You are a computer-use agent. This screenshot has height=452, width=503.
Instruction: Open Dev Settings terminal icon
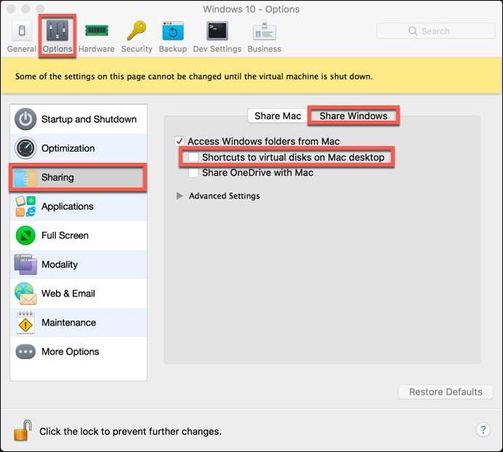217,31
